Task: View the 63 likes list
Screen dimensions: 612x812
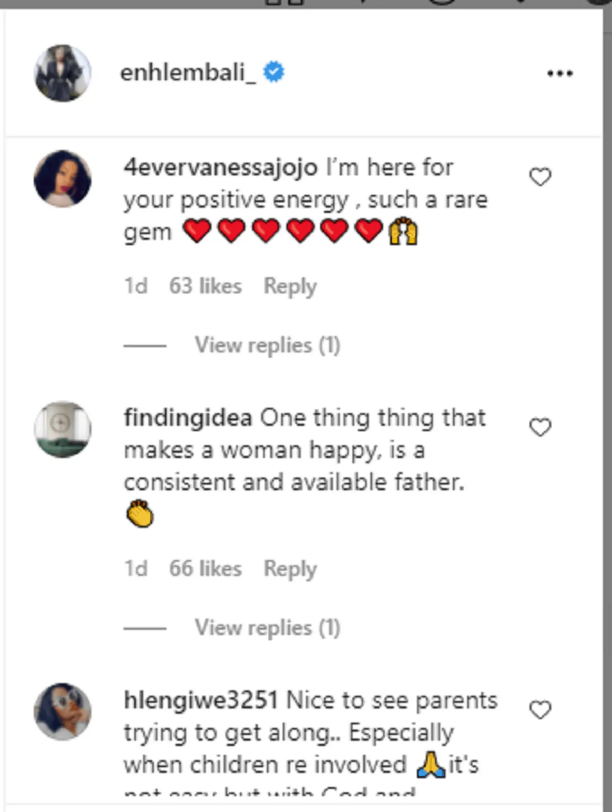Action: pos(205,286)
